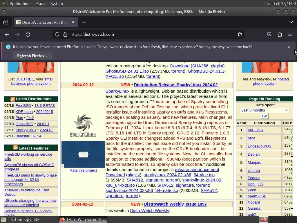297x223 pixels.
Task: Open the release announcement link
Action: coord(197,170)
